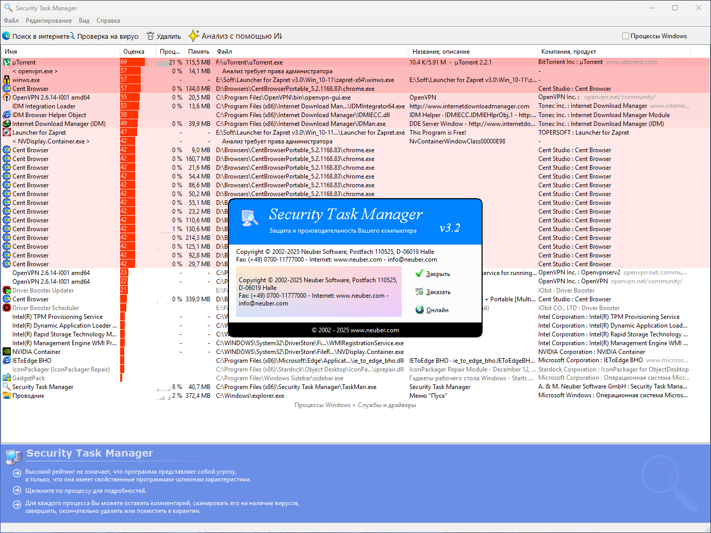This screenshot has height=533, width=711.
Task: Select the < openvpn.exe > process row
Action: point(356,71)
